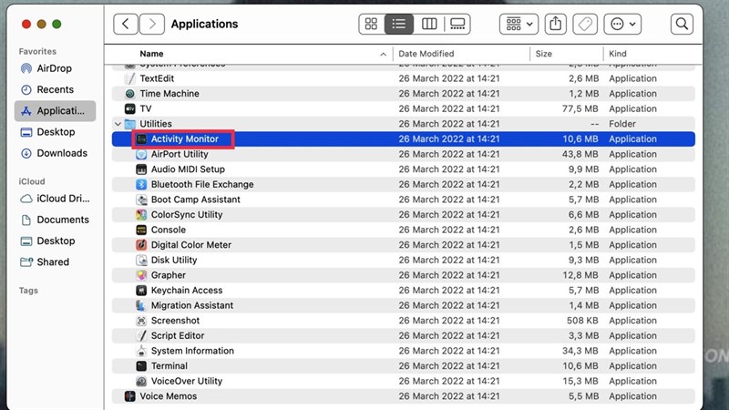Select the Migration Assistant icon

point(141,305)
